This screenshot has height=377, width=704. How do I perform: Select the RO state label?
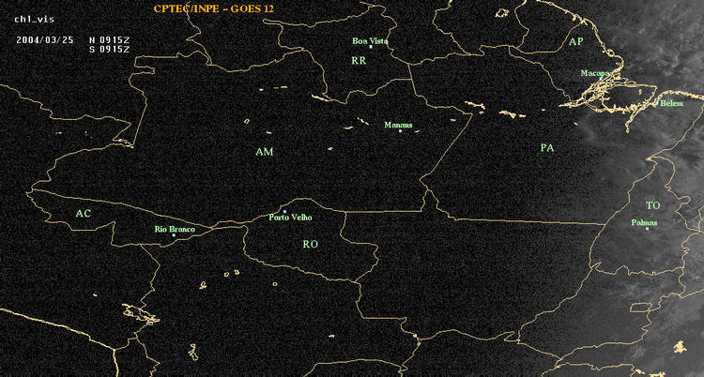[x=311, y=244]
